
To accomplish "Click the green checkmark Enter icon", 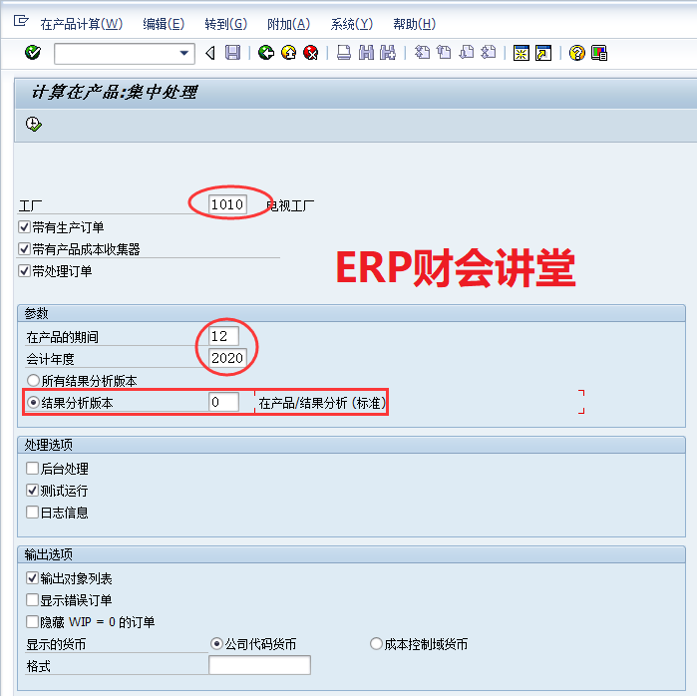I will [x=32, y=53].
